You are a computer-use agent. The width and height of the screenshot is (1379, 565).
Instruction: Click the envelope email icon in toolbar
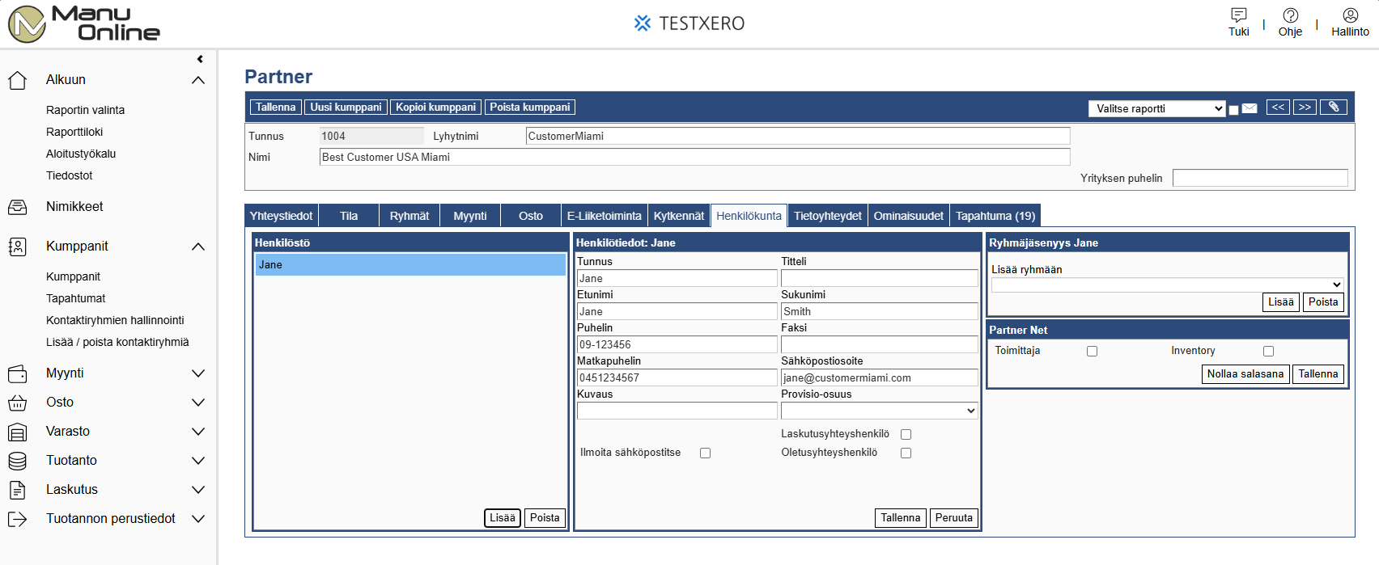coord(1250,108)
